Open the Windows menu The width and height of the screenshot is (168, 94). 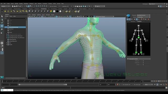point(26,3)
